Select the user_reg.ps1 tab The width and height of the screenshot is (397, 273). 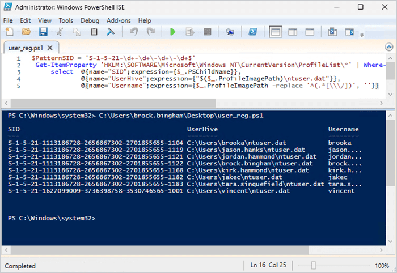[26, 48]
